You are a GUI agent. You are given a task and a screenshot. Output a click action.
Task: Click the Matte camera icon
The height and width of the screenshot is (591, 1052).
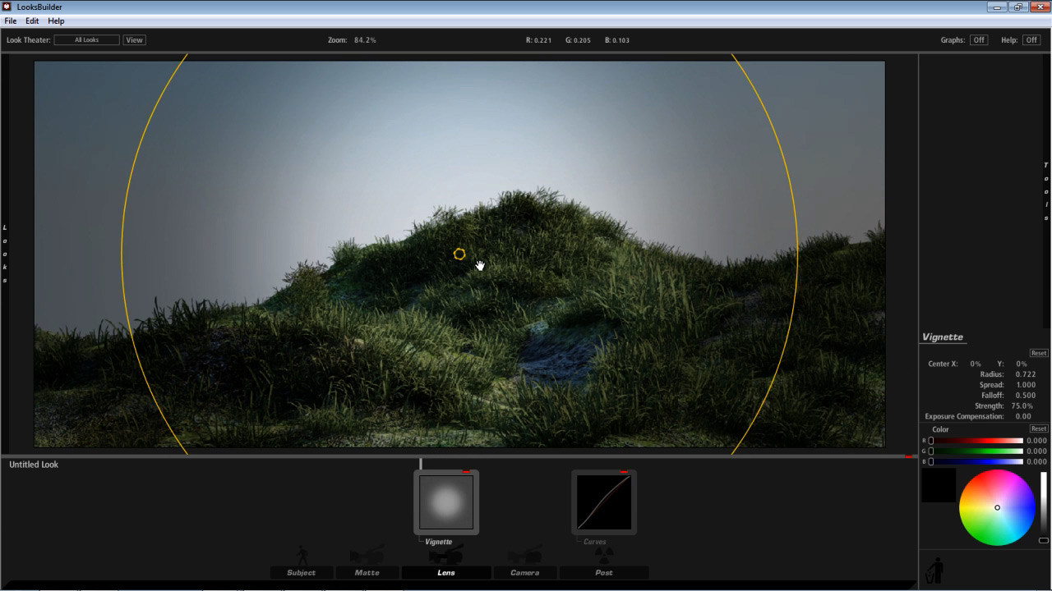click(x=367, y=555)
